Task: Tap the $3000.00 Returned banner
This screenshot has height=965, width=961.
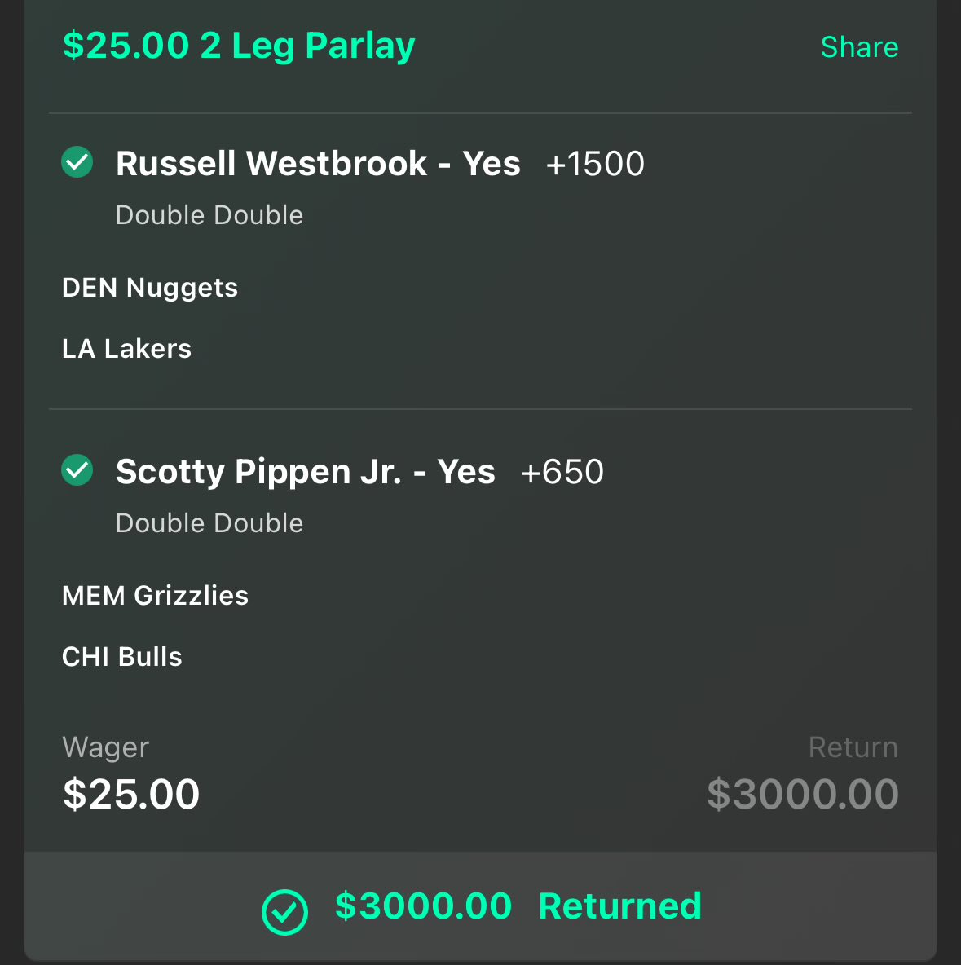Action: (480, 906)
